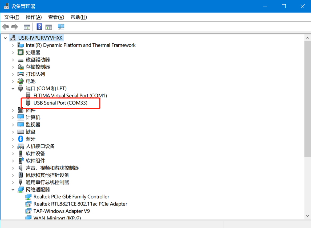Screen dimensions: 311x228
Task: Select the 监视器 category label
Action: point(33,125)
